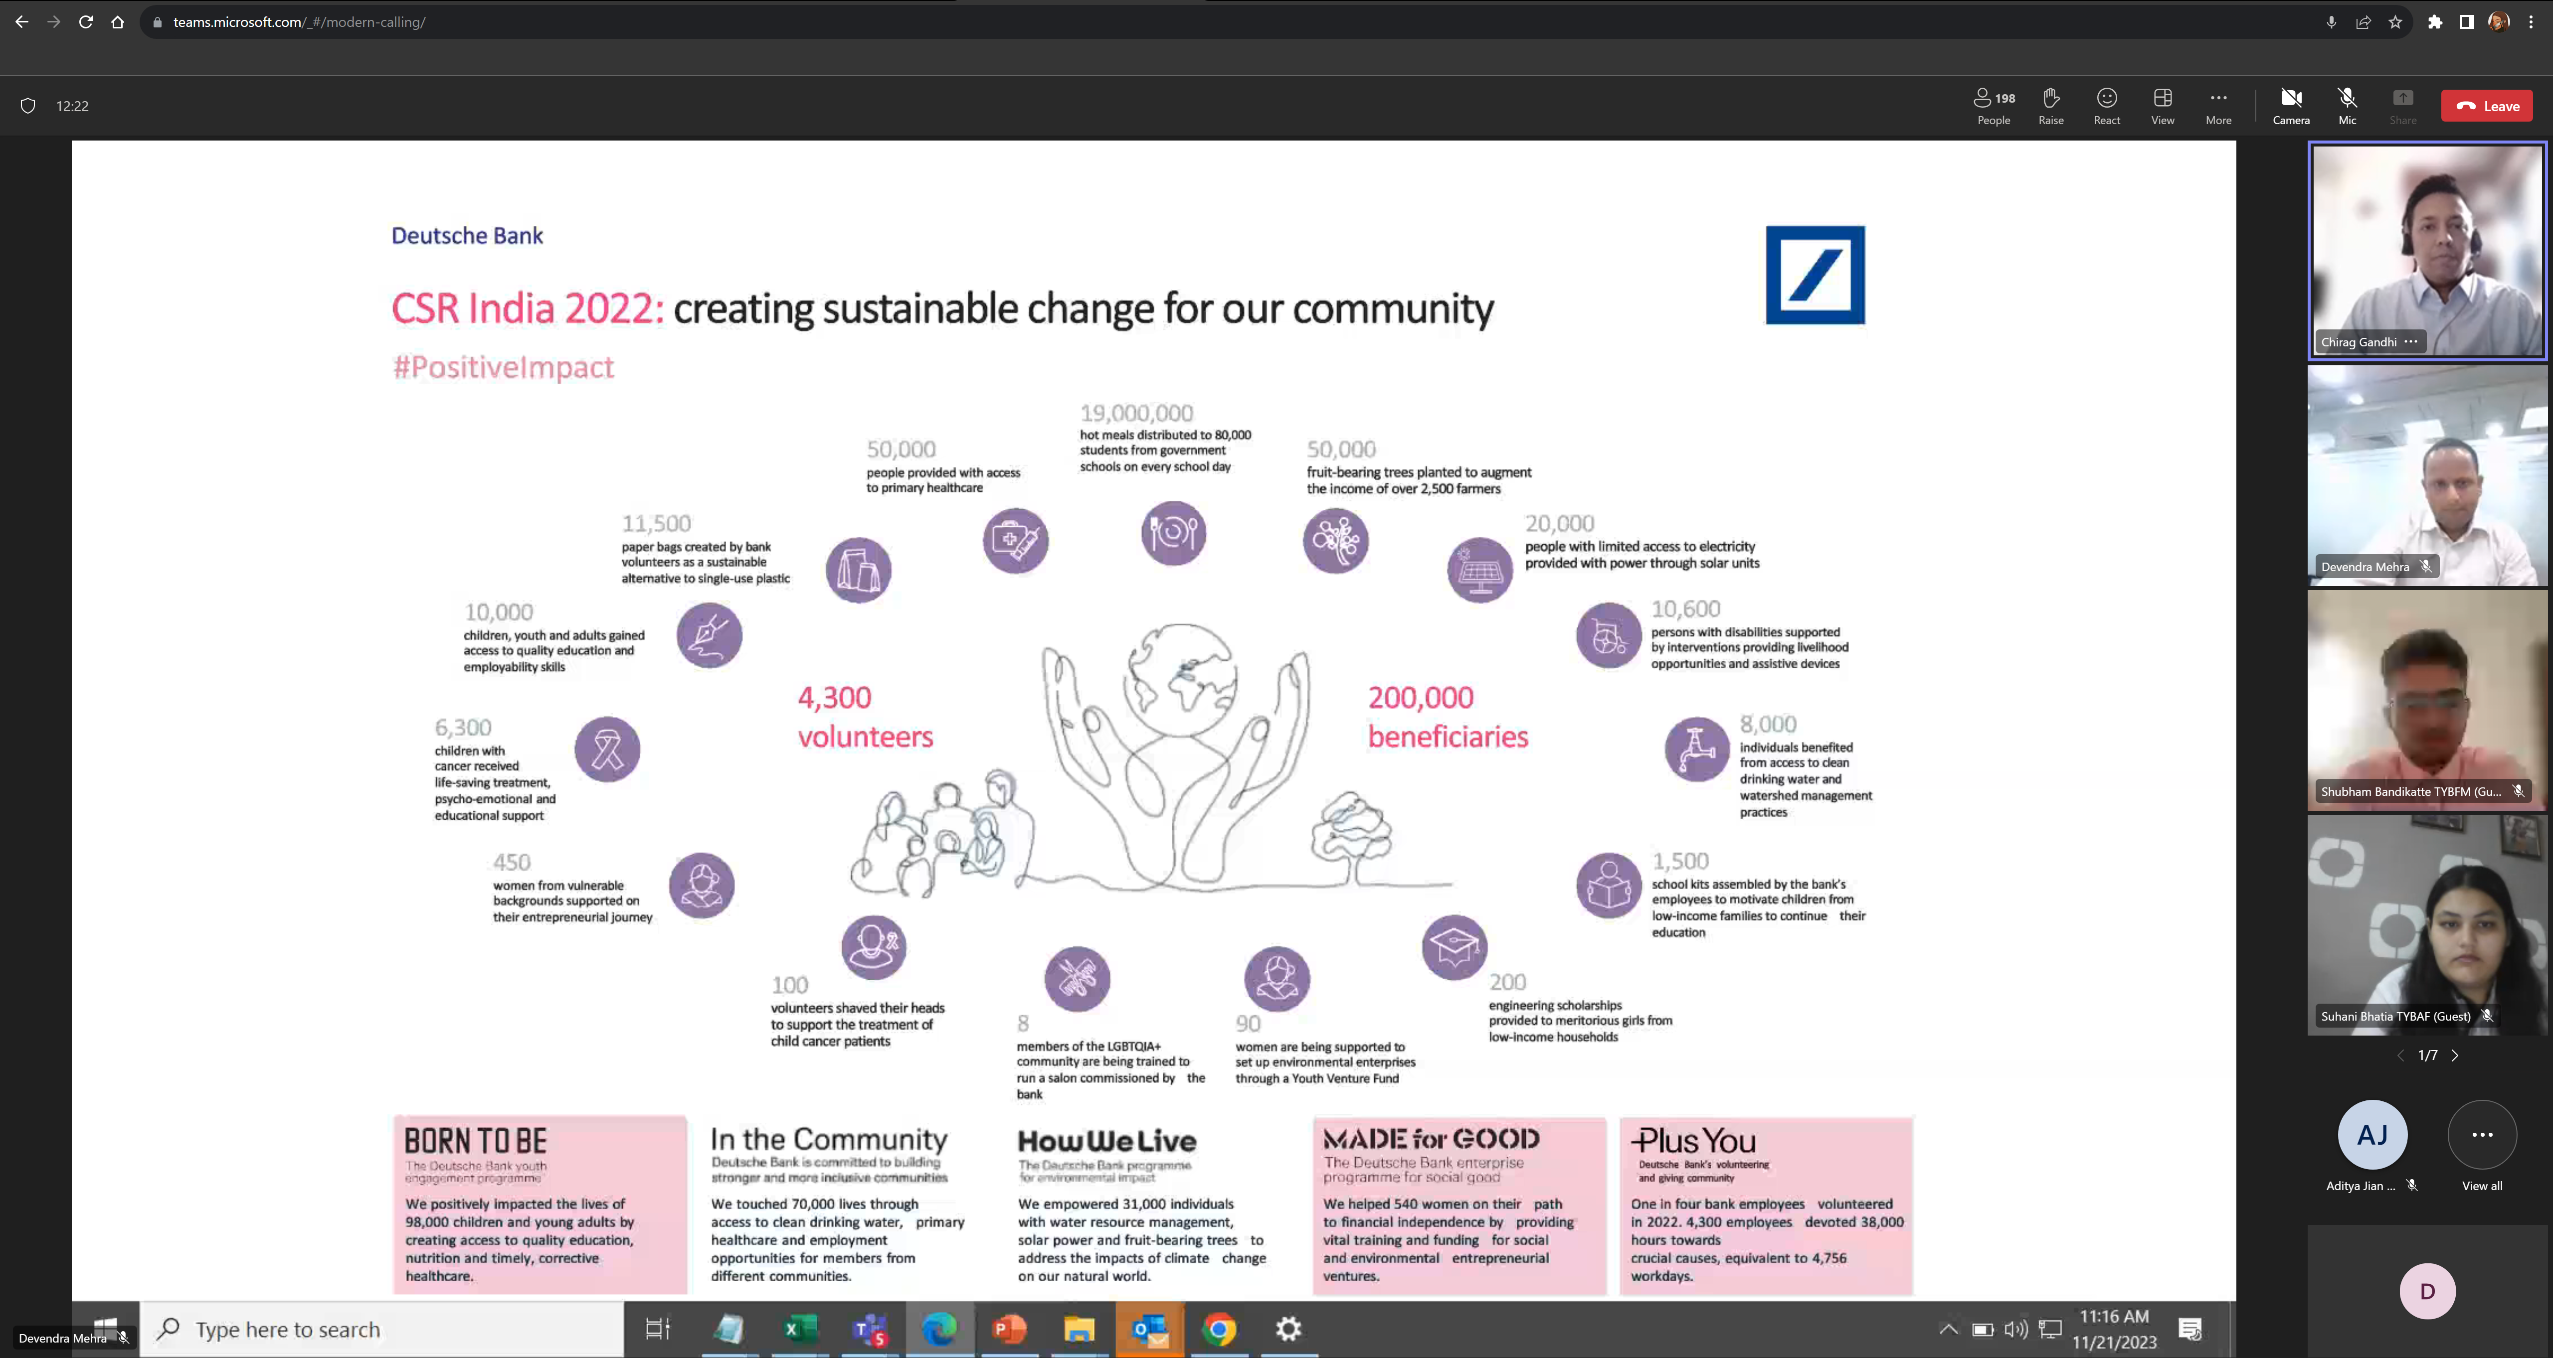Screen dimensions: 2553x1358
Task: Open Outlook from the shared taskbar
Action: (x=1150, y=1329)
